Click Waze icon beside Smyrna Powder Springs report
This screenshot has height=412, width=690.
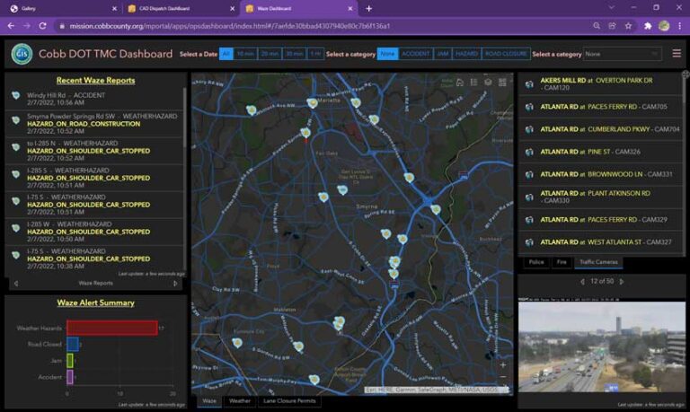pyautogui.click(x=16, y=120)
